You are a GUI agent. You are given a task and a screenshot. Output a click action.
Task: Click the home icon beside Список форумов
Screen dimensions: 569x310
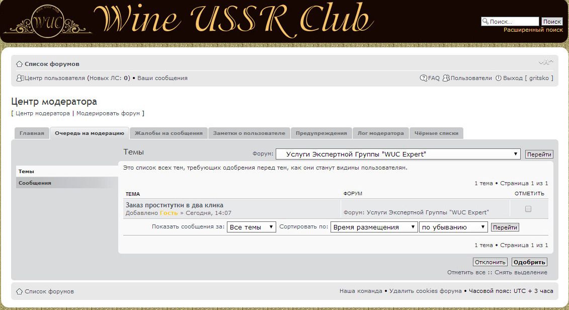coord(19,64)
